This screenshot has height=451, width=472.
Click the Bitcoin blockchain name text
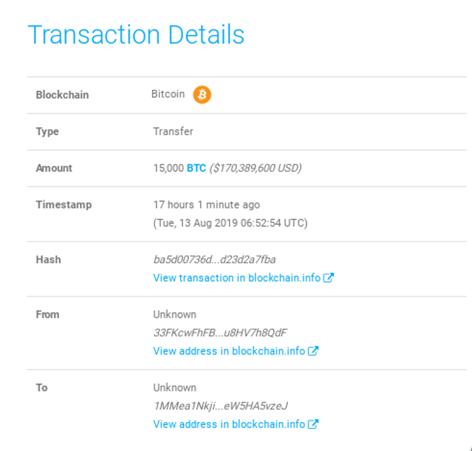tap(168, 94)
